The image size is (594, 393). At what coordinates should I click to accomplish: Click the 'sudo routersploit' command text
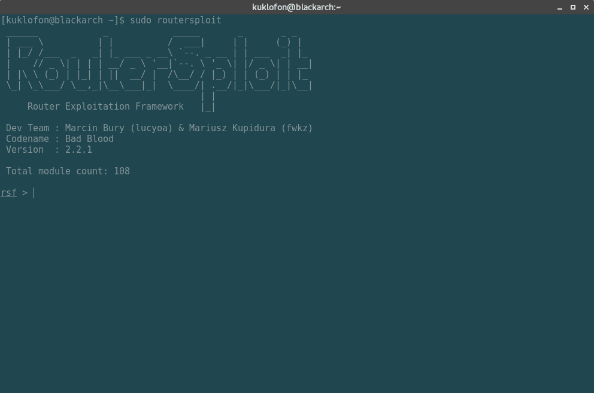[175, 20]
